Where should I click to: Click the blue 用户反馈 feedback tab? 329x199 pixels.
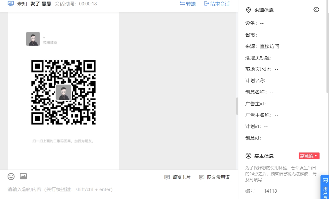(x=325, y=187)
